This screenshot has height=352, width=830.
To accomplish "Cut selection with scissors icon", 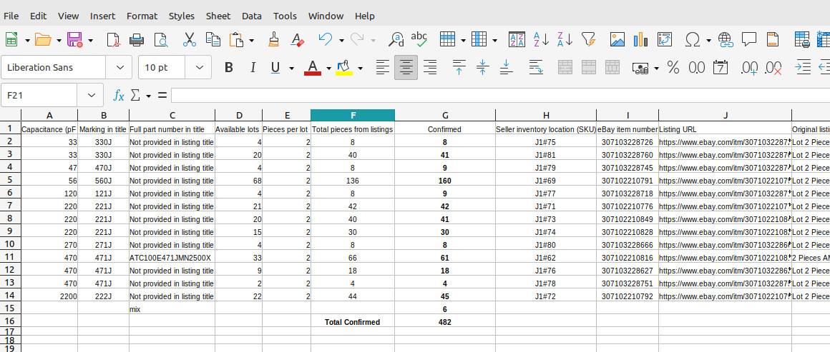I will 190,40.
